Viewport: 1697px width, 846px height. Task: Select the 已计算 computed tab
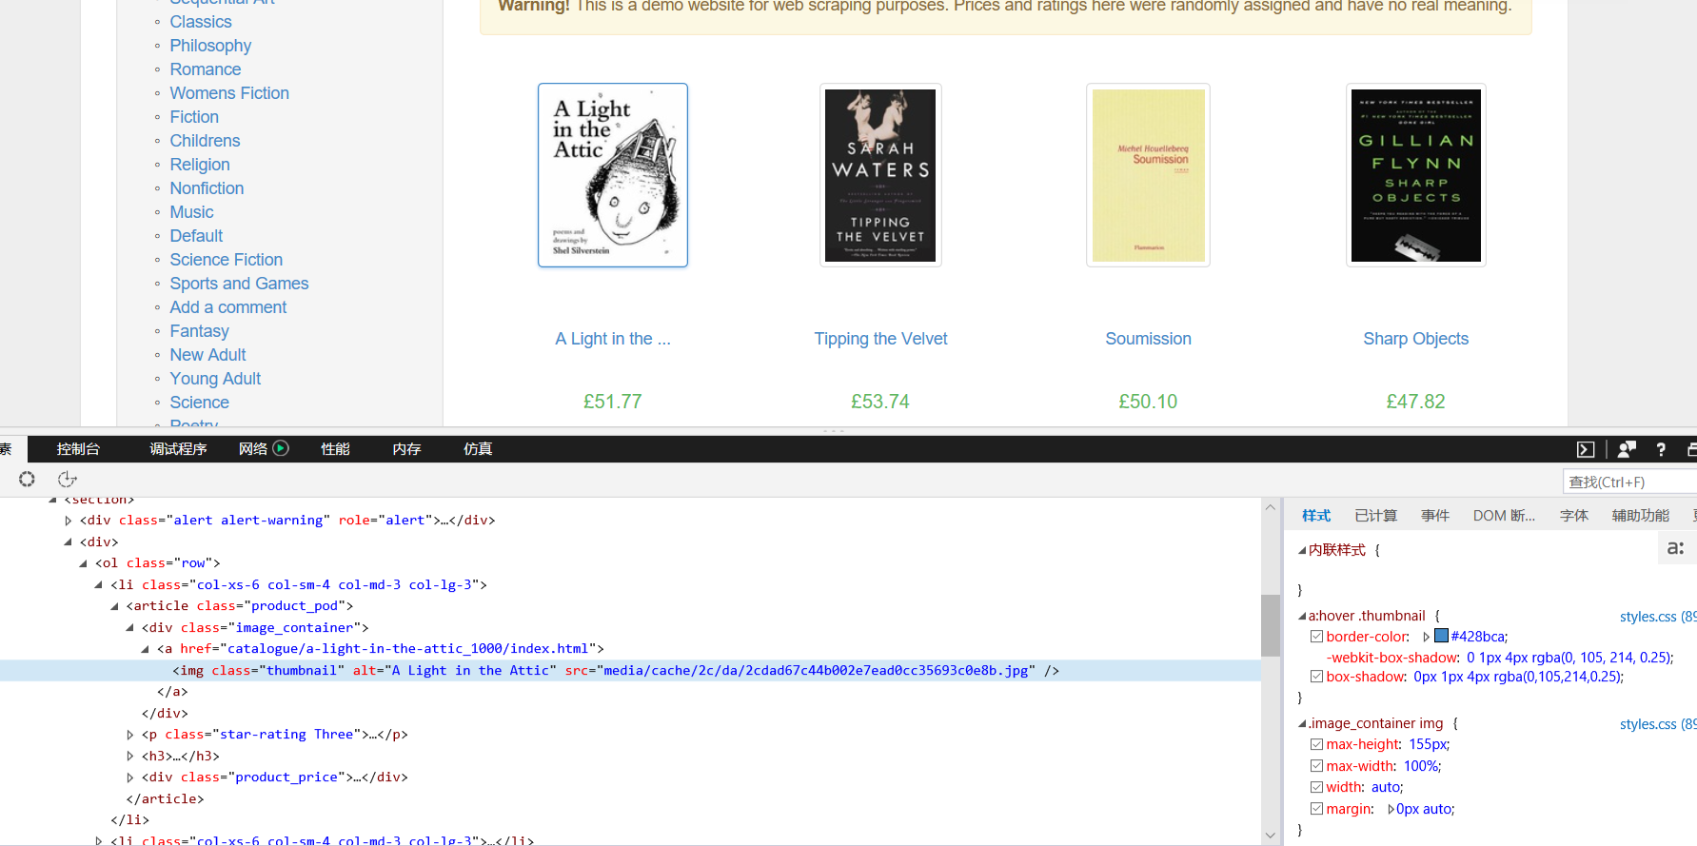[x=1375, y=516]
